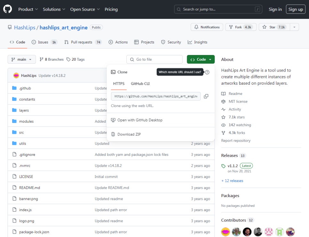Viewport: 309px width, 237px height.
Task: Toggle the green Code dropdown button
Action: point(201,59)
